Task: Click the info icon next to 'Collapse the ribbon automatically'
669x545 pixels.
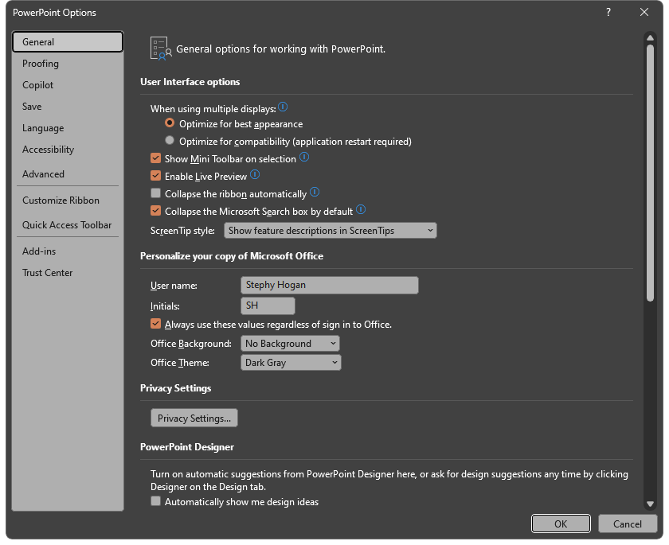Action: [314, 193]
